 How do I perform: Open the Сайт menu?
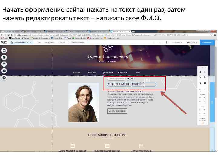(39, 43)
